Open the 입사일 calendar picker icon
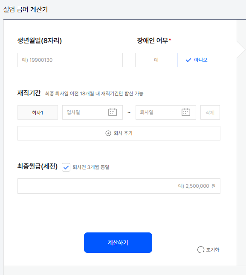 pyautogui.click(x=113, y=112)
